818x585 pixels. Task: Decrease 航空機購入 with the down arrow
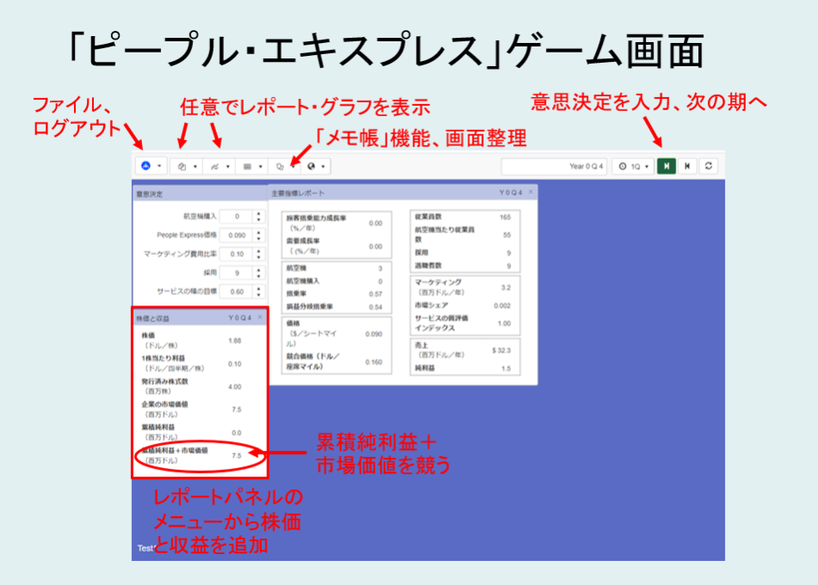(x=259, y=220)
